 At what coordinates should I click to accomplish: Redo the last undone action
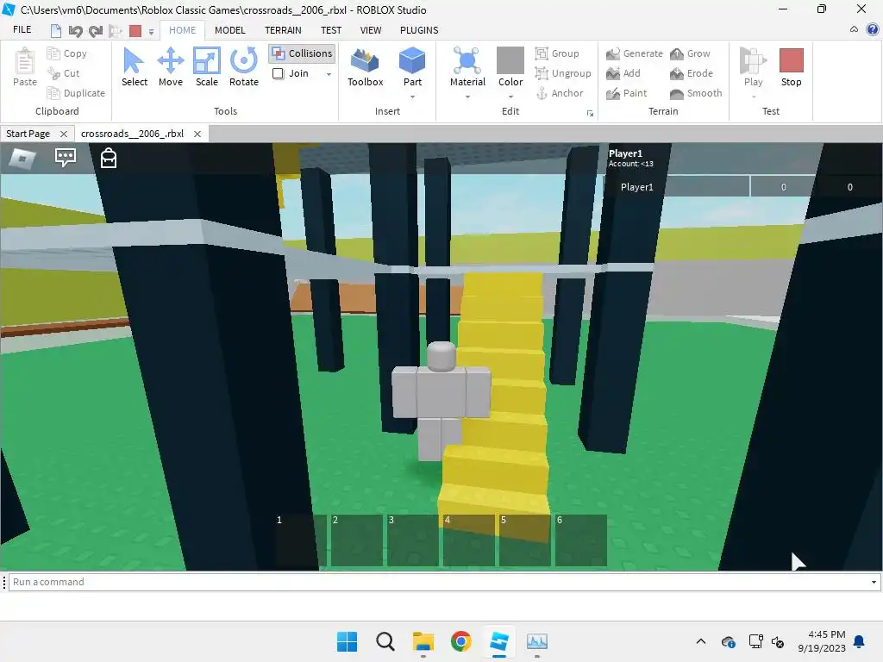(x=96, y=31)
